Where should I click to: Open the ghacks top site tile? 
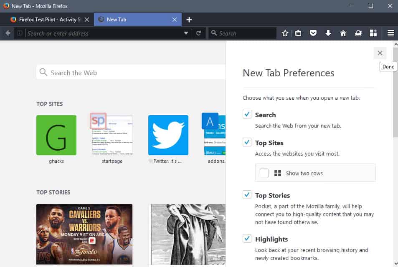(56, 135)
